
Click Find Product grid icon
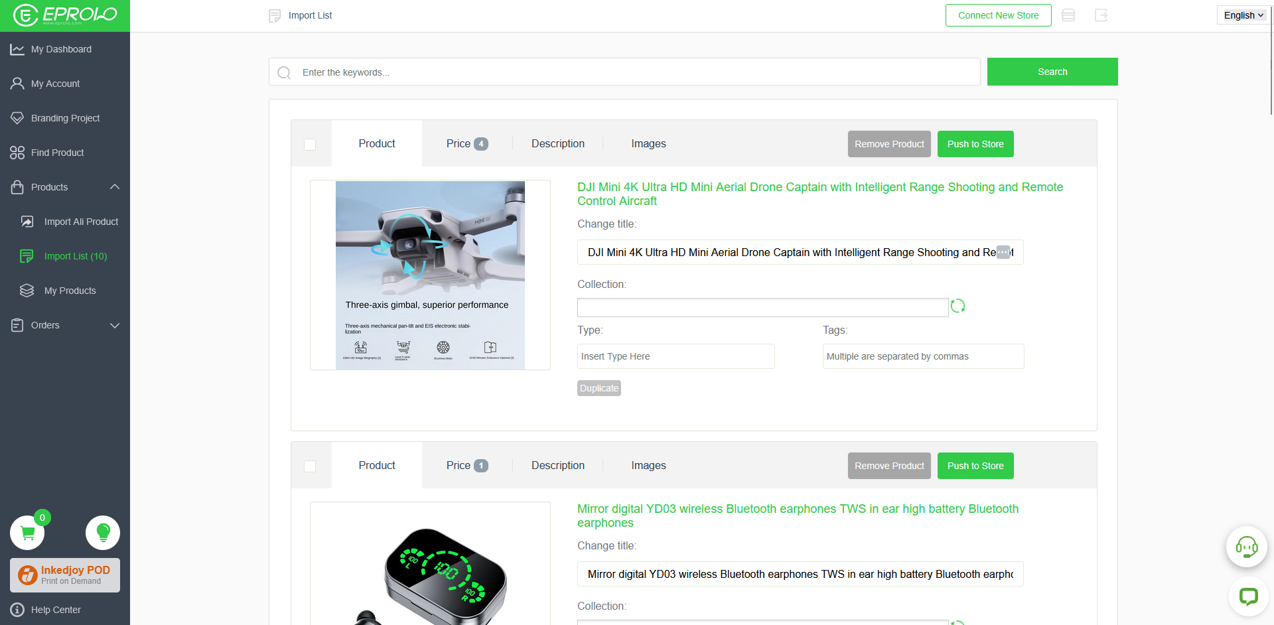tap(17, 153)
